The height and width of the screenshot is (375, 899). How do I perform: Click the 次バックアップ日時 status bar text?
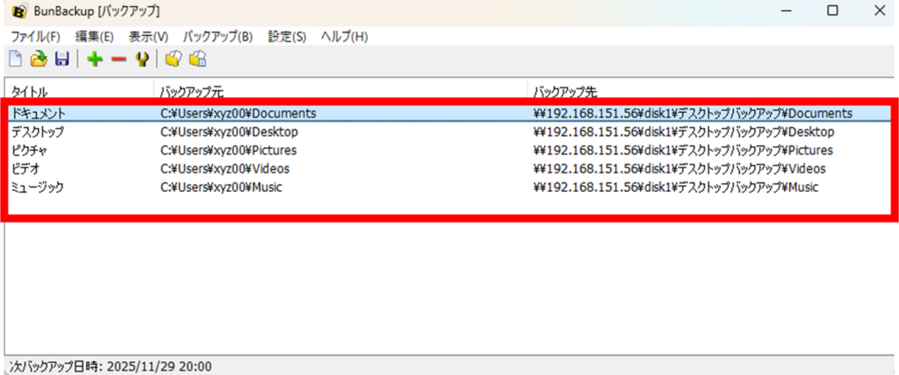(111, 365)
